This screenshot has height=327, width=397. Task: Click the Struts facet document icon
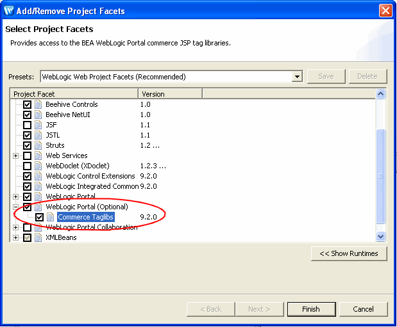click(38, 145)
